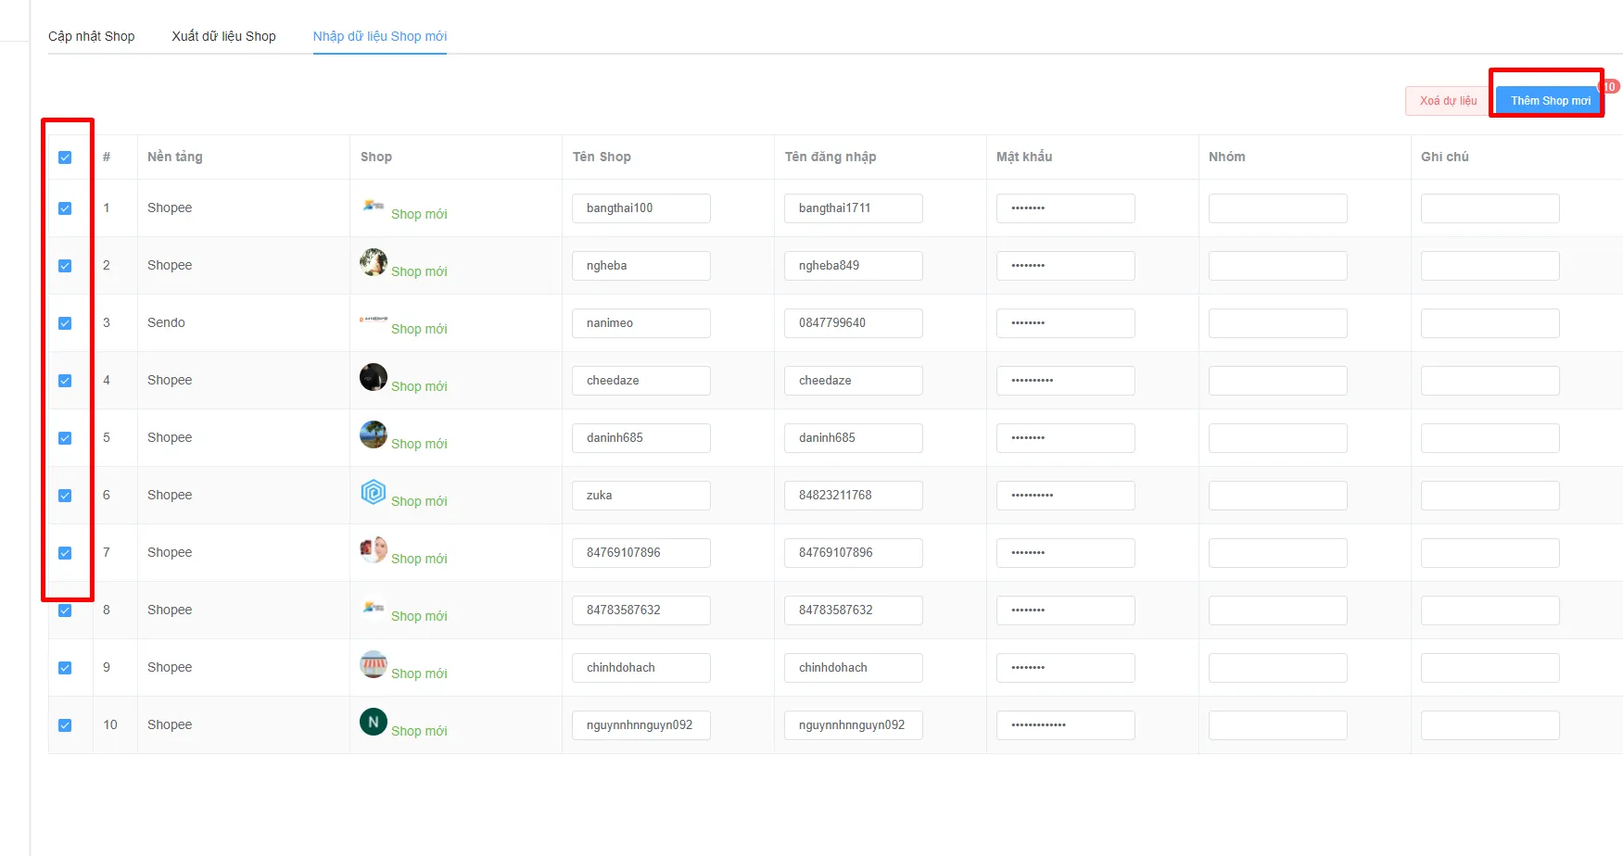Click the password field in the nguynnhnnguyn092 row

click(x=1066, y=725)
